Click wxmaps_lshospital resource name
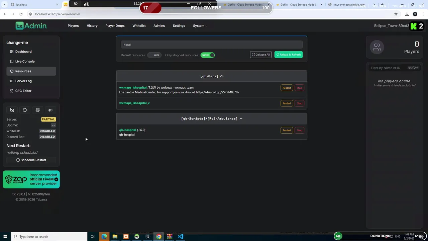Screen dimensions: 428x241 pos(133,87)
